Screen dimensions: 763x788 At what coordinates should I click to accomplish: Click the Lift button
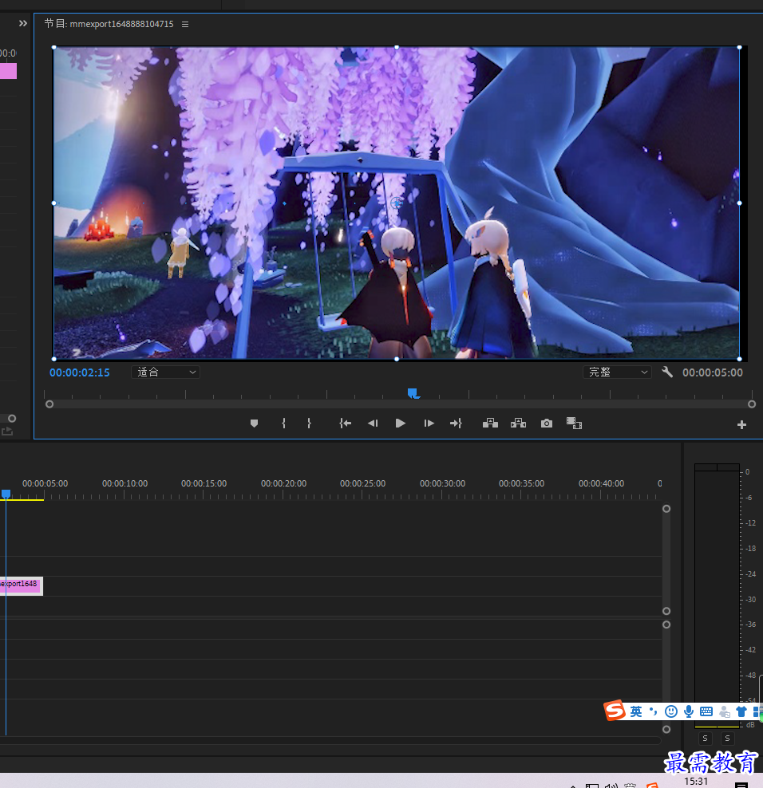[x=490, y=424]
